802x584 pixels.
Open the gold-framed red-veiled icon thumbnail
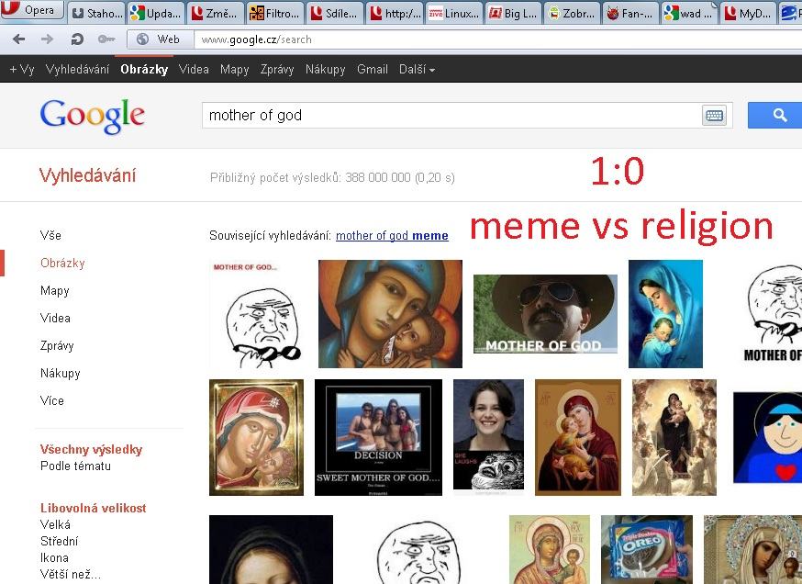pos(256,437)
